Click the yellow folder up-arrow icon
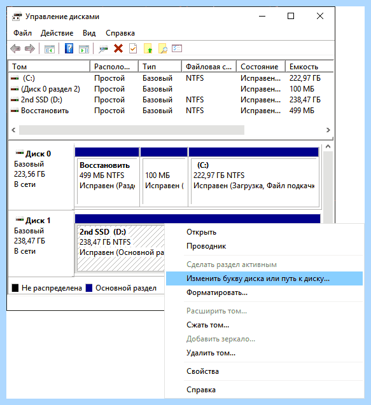Image resolution: width=371 pixels, height=405 pixels. (x=148, y=48)
